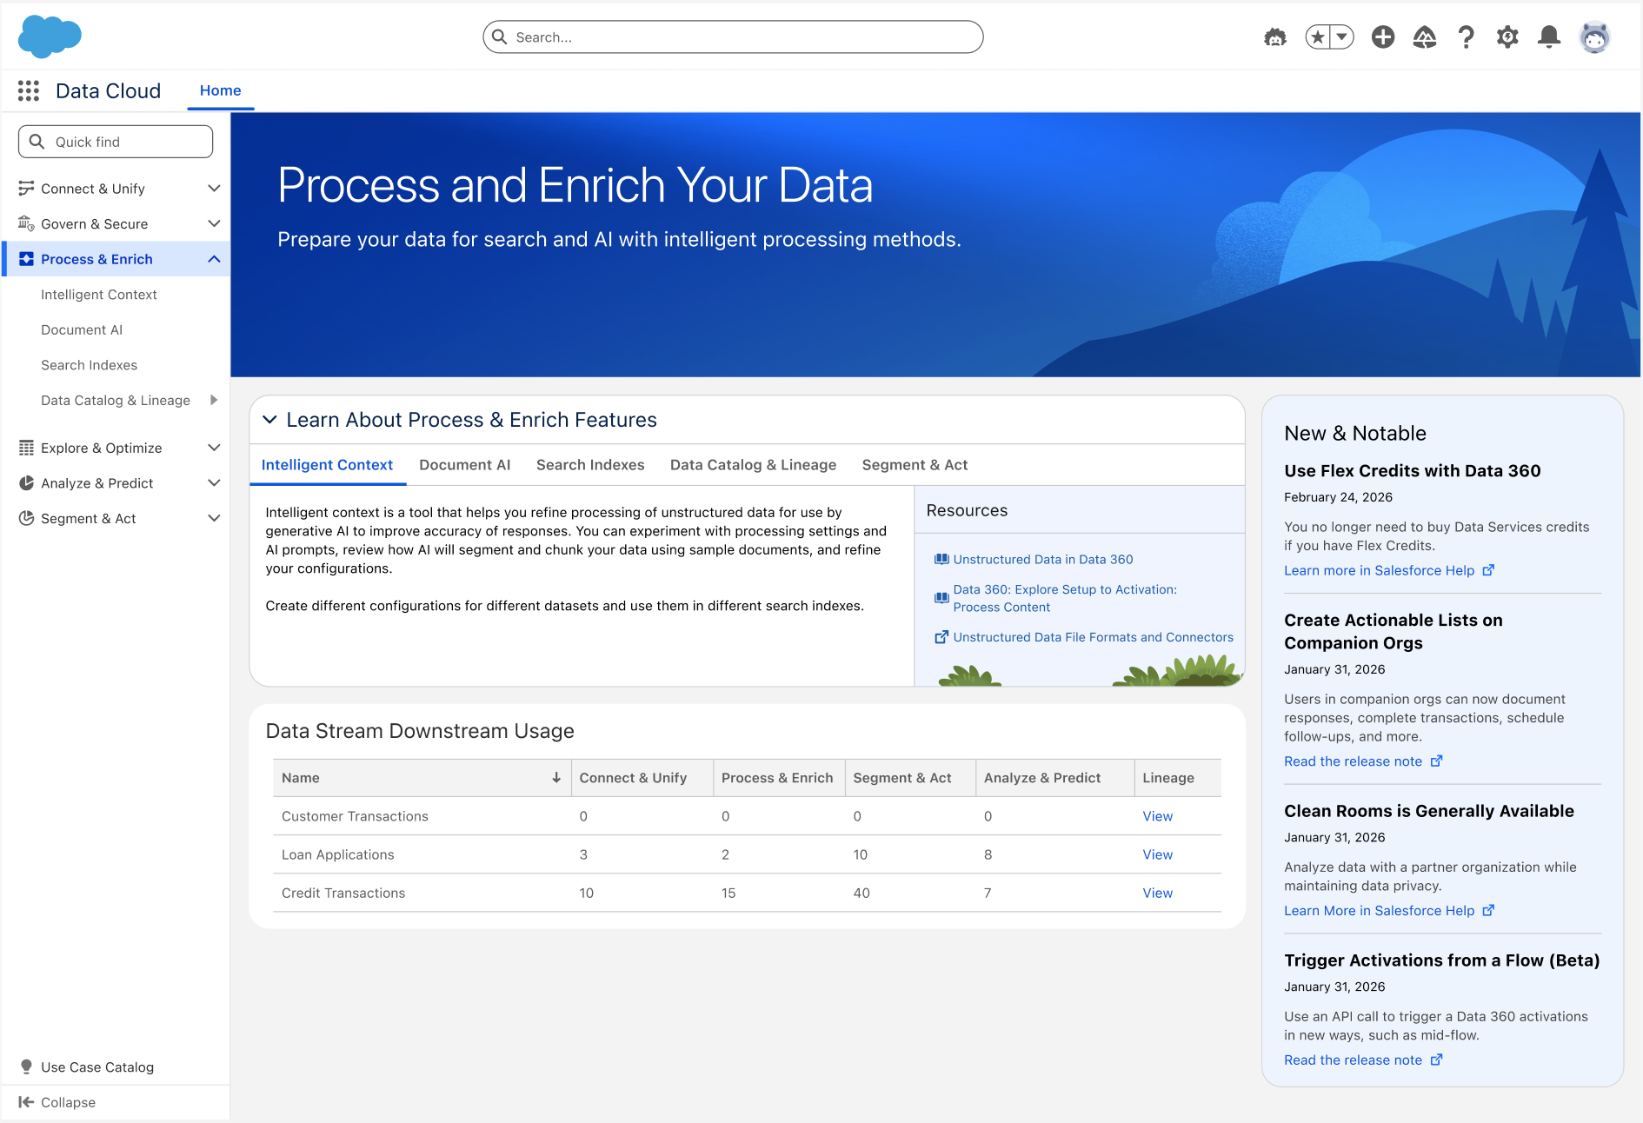The height and width of the screenshot is (1123, 1643).
Task: Click the sort arrow in Name column
Action: click(x=556, y=778)
